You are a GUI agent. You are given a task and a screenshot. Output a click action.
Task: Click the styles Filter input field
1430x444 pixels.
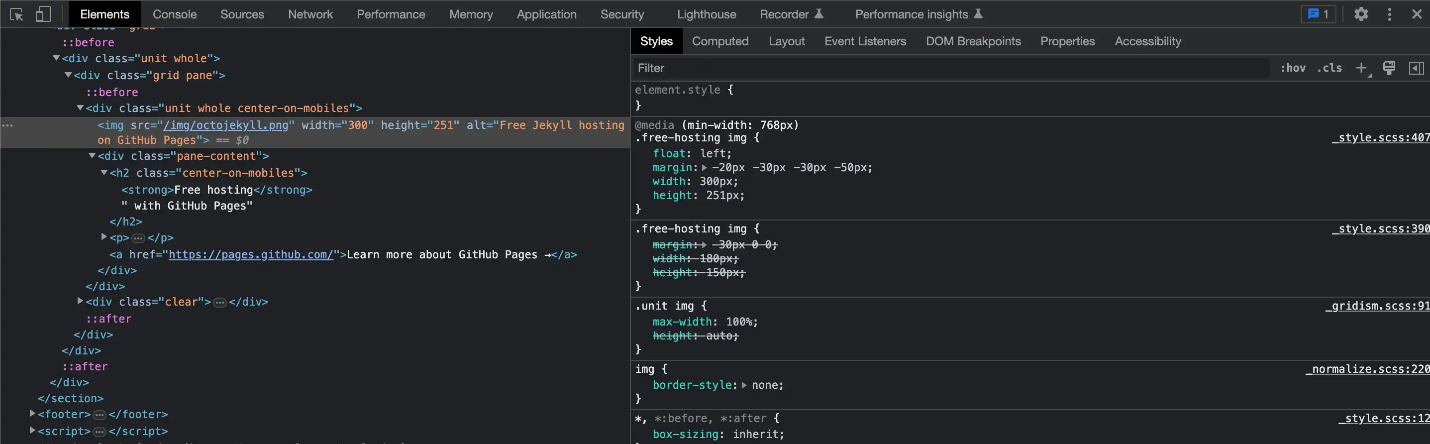[944, 68]
